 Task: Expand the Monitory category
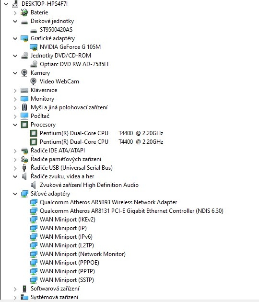(15, 99)
